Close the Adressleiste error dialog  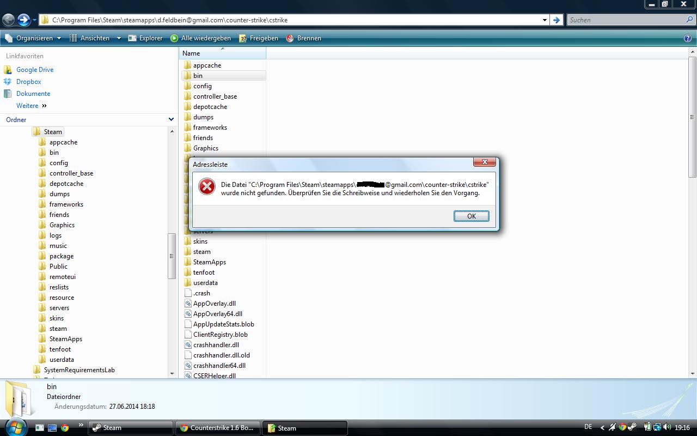click(x=484, y=162)
